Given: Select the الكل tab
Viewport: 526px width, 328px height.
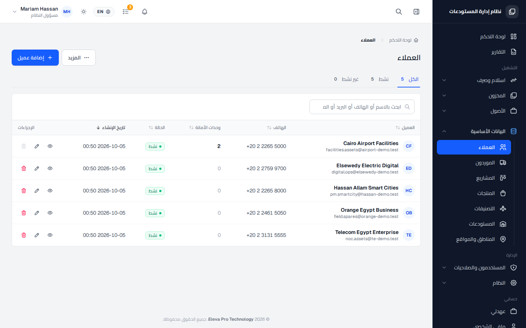Looking at the screenshot, I should pyautogui.click(x=409, y=79).
